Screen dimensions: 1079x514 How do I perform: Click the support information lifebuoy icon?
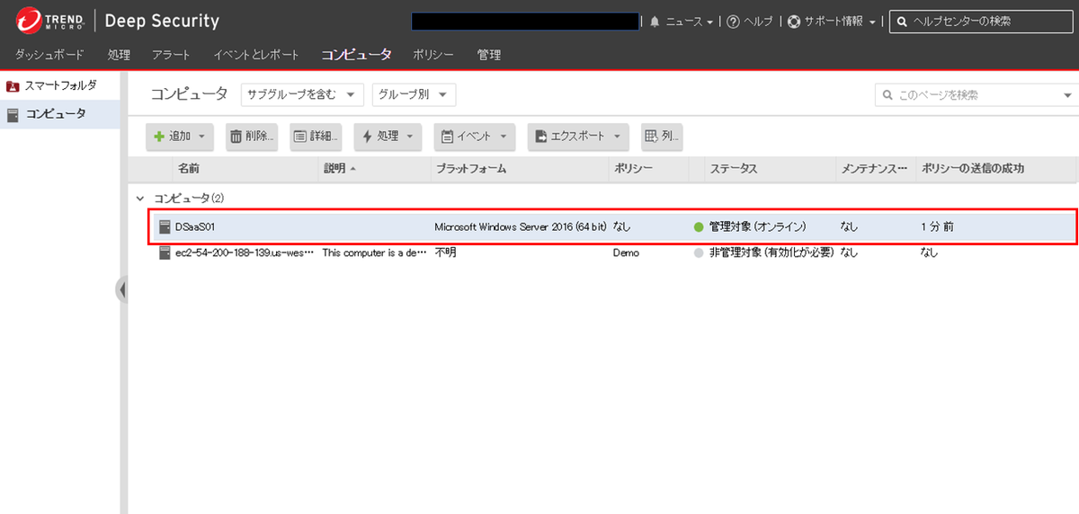tap(794, 22)
